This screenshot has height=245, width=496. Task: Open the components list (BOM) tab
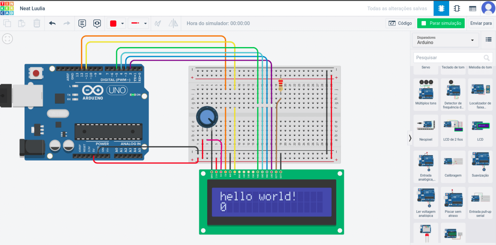pos(472,9)
